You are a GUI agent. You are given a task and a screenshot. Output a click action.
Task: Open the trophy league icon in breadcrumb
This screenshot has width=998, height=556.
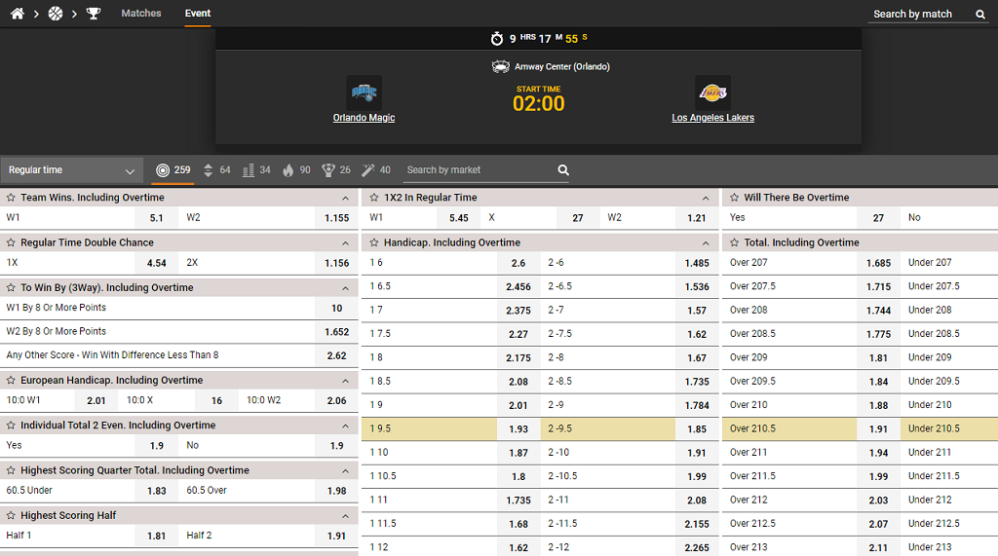[x=94, y=14]
